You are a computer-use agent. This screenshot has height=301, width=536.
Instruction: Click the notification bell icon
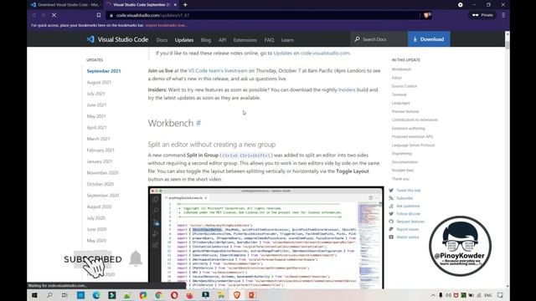136,258
